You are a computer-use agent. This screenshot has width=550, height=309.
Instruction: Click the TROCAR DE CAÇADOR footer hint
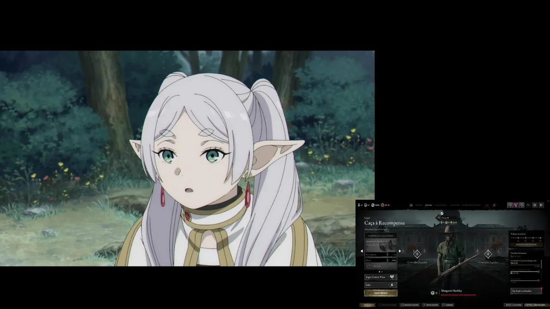click(x=409, y=305)
